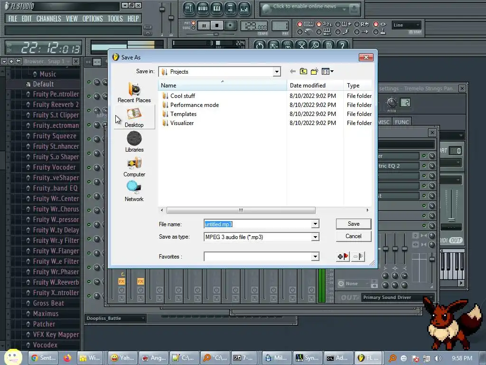Open the FILE menu
This screenshot has width=486, height=365.
[13, 19]
